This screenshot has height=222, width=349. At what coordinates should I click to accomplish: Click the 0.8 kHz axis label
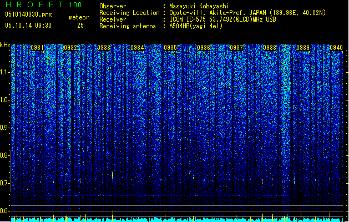(x=5, y=155)
